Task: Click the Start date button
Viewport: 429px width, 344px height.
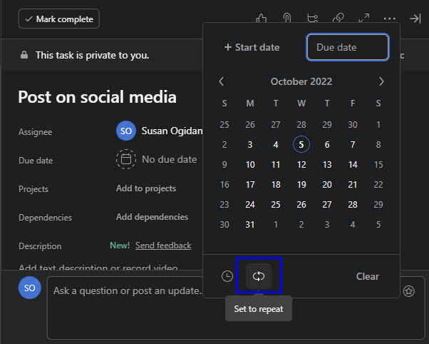Action: 252,47
